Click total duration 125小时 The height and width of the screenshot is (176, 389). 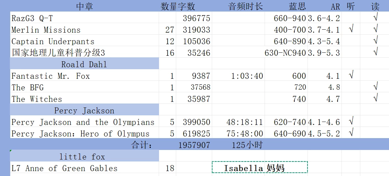tap(239, 144)
